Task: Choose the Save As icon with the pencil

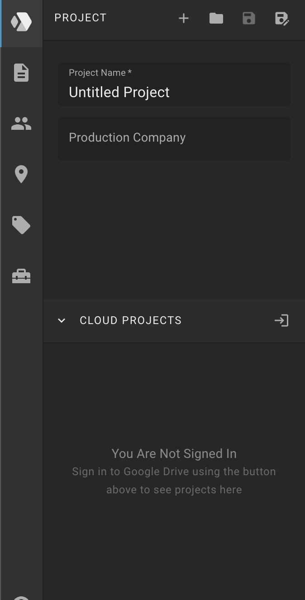Action: pyautogui.click(x=281, y=19)
